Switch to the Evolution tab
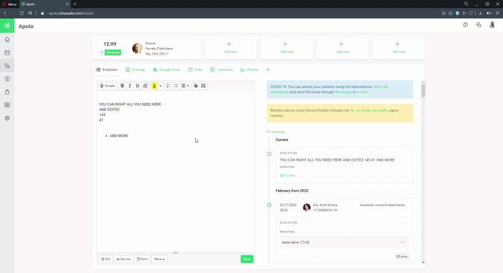The image size is (503, 273). point(107,69)
